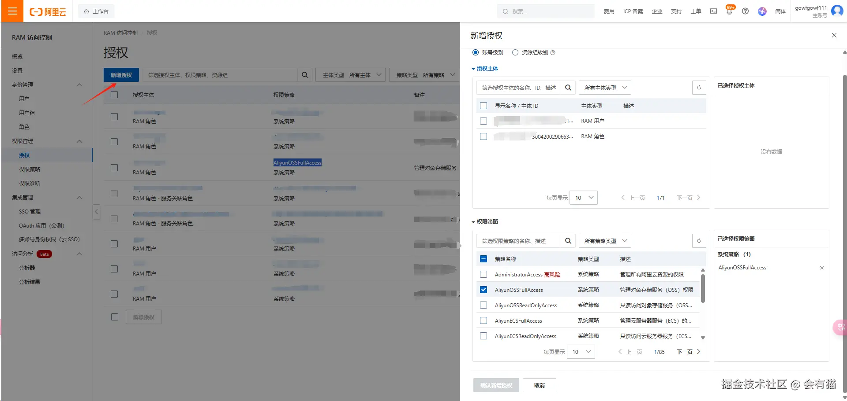Click the help icon beside 资源组级别
The height and width of the screenshot is (401, 847).
click(x=553, y=53)
